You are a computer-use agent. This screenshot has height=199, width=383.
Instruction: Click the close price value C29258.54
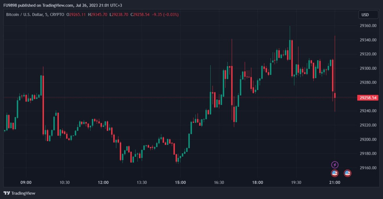(140, 14)
